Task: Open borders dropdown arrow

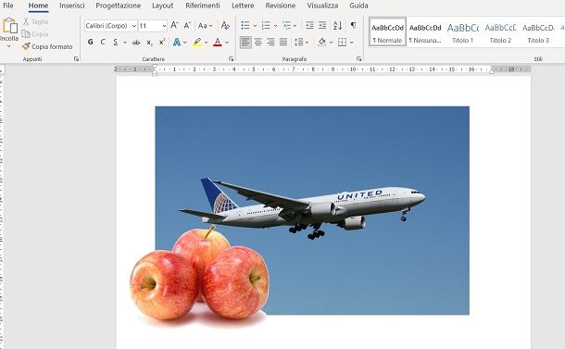Action: pyautogui.click(x=352, y=43)
